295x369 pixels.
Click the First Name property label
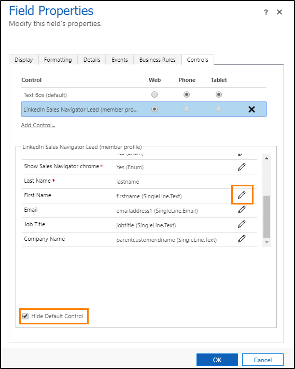38,195
